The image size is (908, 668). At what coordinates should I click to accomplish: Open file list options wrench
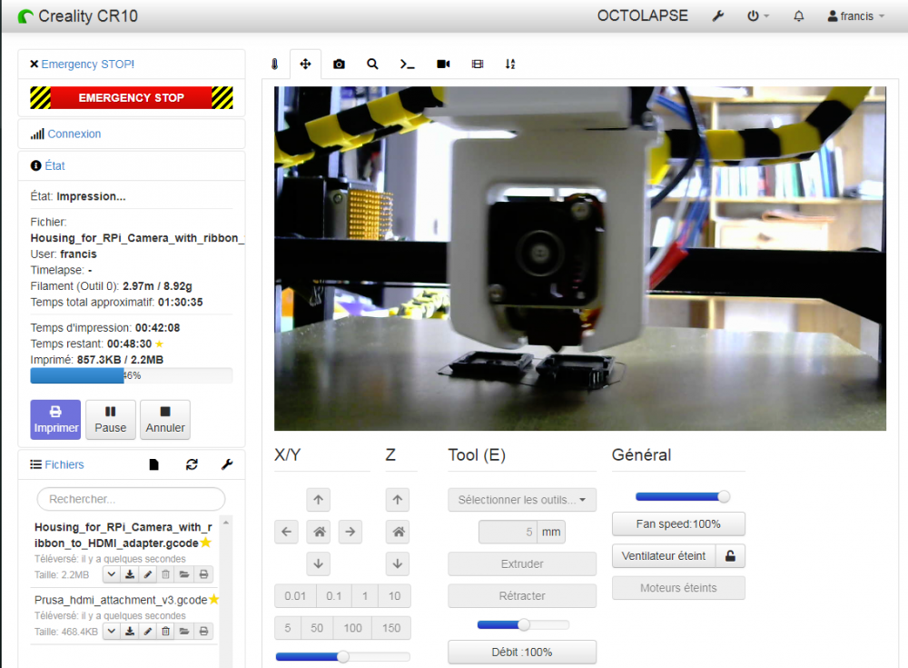click(x=227, y=464)
